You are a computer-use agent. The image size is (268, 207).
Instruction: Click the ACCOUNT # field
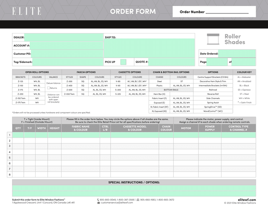pyautogui.click(x=66, y=45)
